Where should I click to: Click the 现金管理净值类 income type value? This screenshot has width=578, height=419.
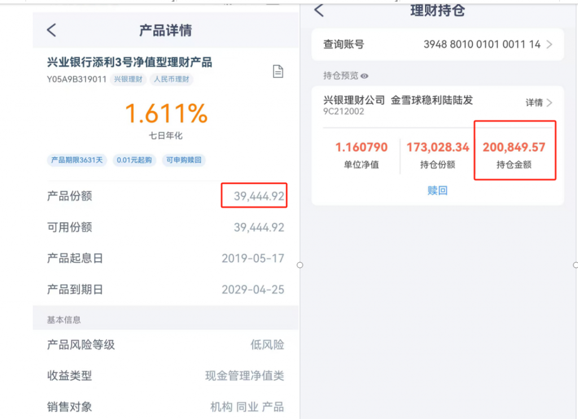[245, 376]
